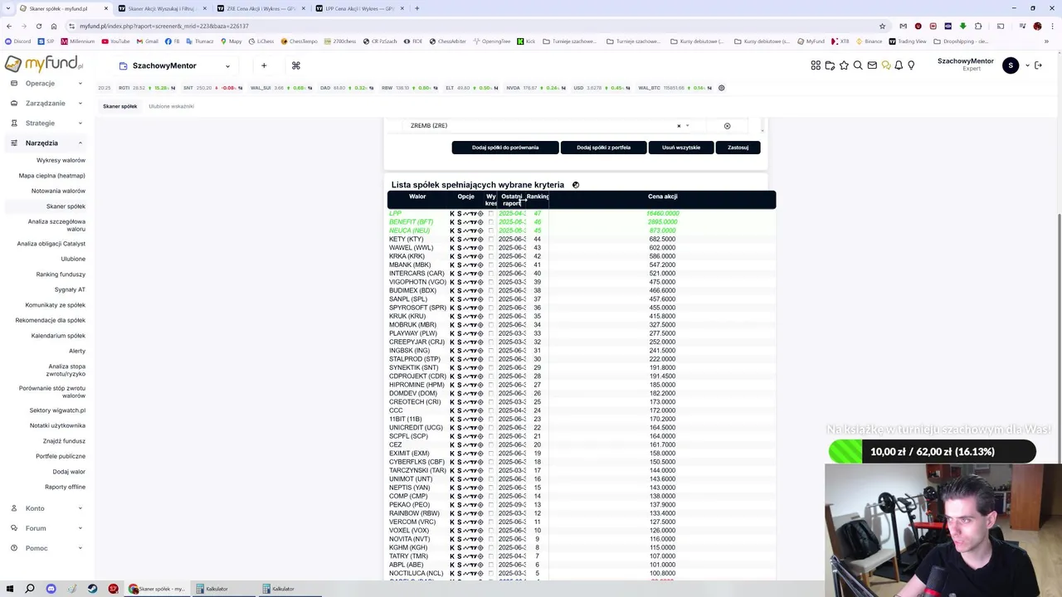
Task: Tick the chart checkbox for UNICREDIT (UCG)
Action: pos(490,428)
